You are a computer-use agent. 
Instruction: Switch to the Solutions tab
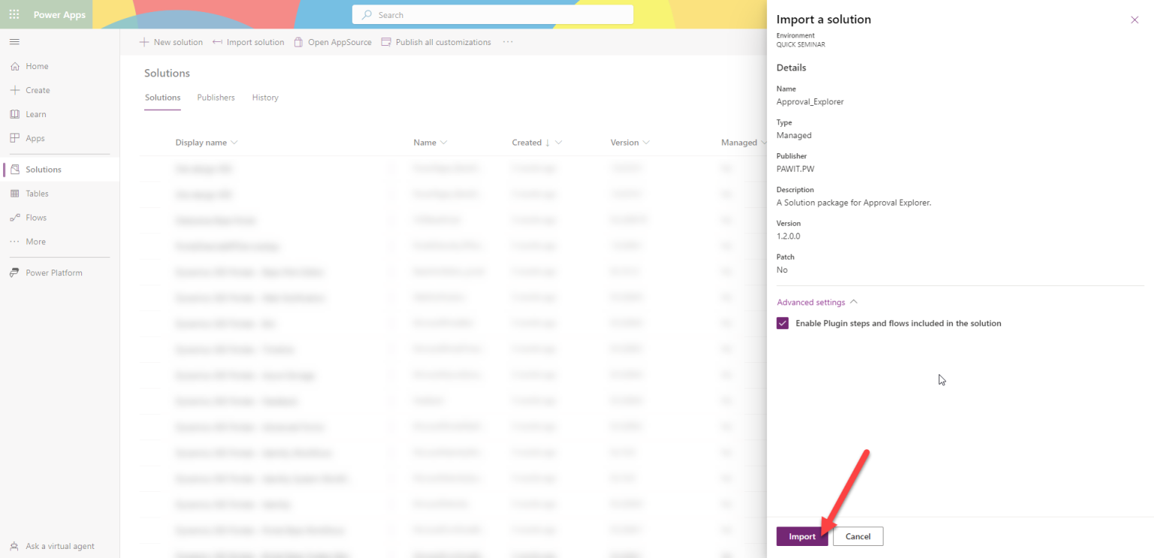tap(162, 98)
